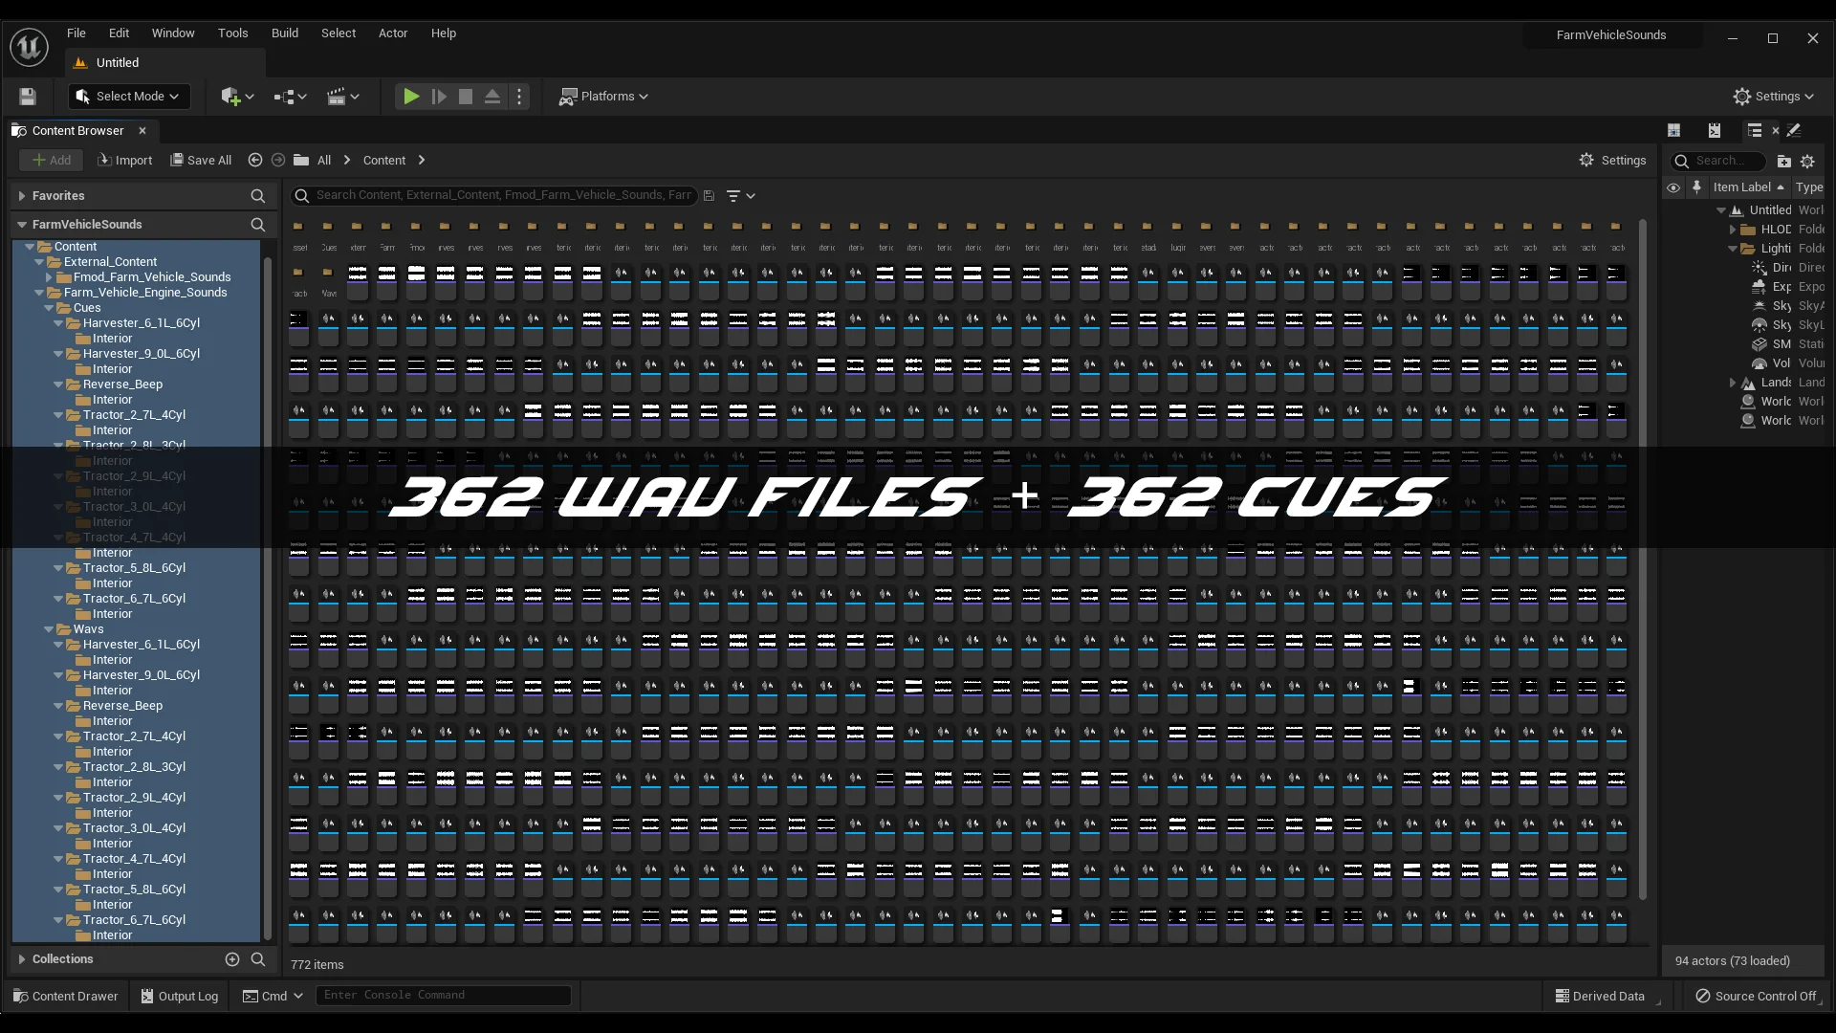The height and width of the screenshot is (1033, 1836).
Task: Toggle outliner visibility eye column header
Action: [x=1673, y=187]
